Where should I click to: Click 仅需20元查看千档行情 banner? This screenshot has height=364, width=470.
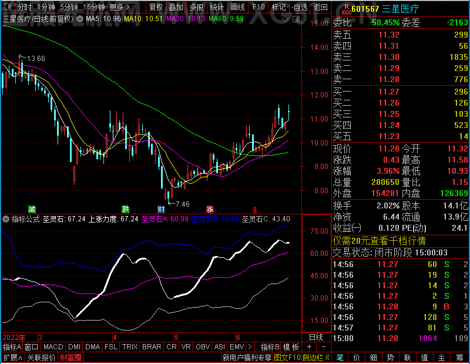coord(379,241)
